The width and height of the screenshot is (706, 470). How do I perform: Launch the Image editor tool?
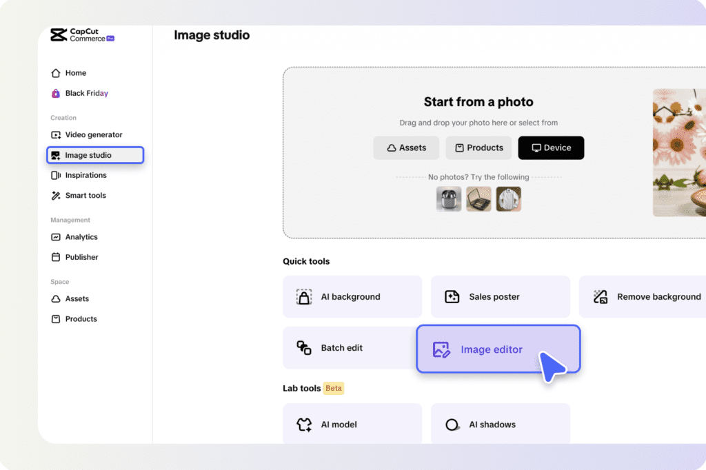point(498,349)
